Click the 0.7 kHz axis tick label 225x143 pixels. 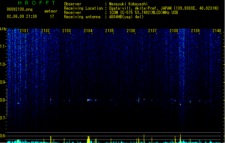click(x=3, y=118)
